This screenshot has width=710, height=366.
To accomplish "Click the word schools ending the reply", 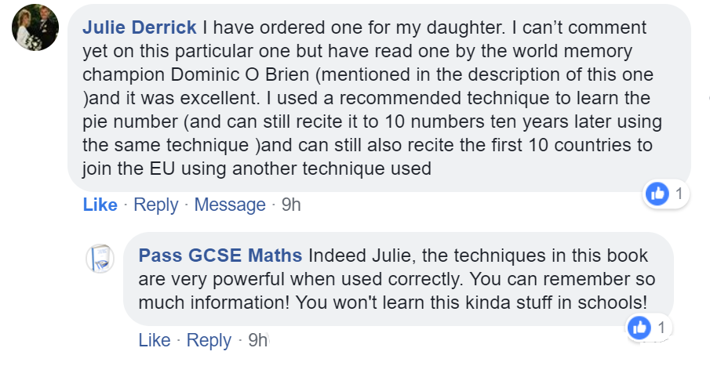I will pyautogui.click(x=613, y=303).
